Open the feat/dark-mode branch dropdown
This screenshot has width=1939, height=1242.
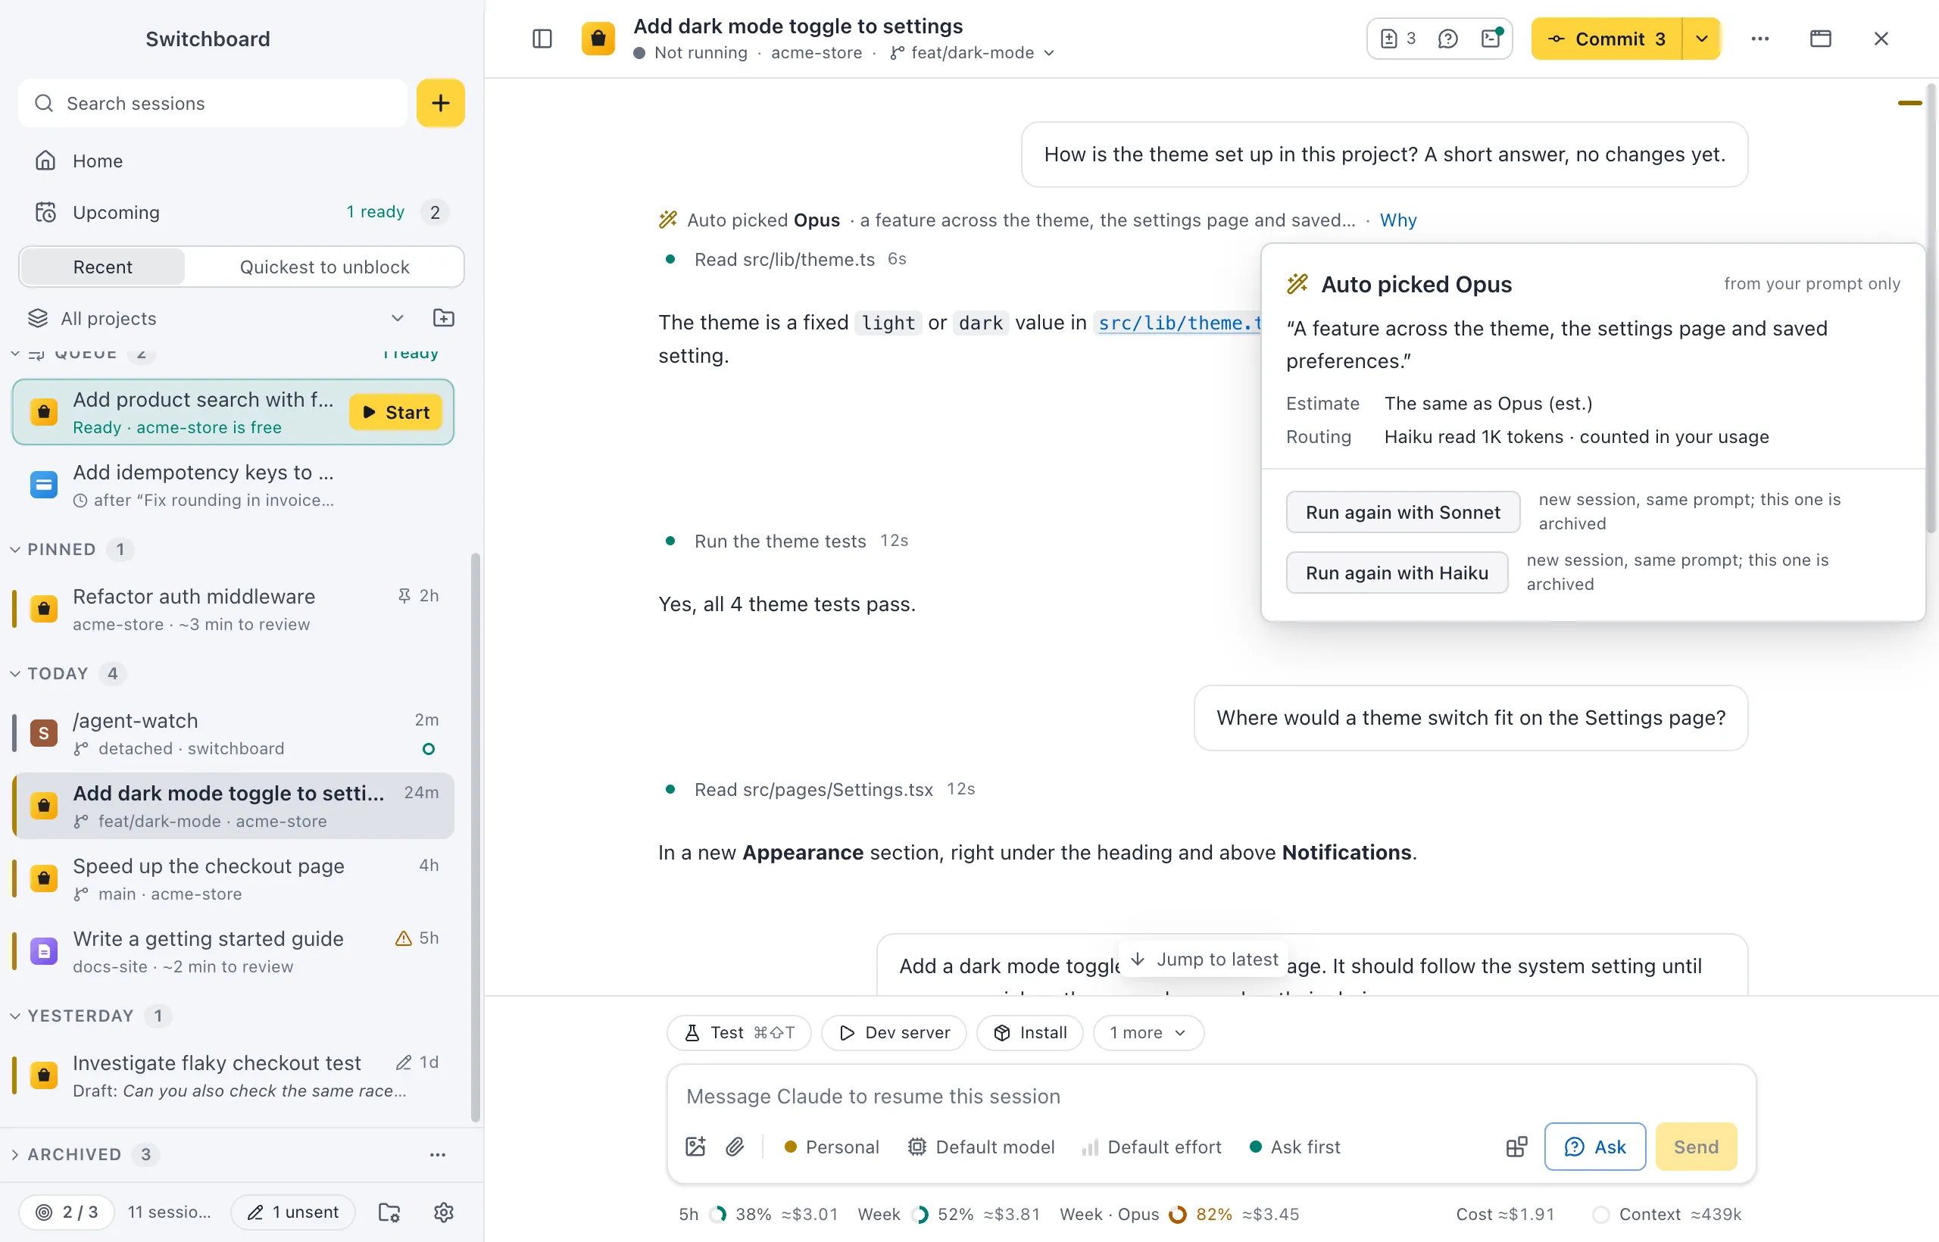pos(973,52)
